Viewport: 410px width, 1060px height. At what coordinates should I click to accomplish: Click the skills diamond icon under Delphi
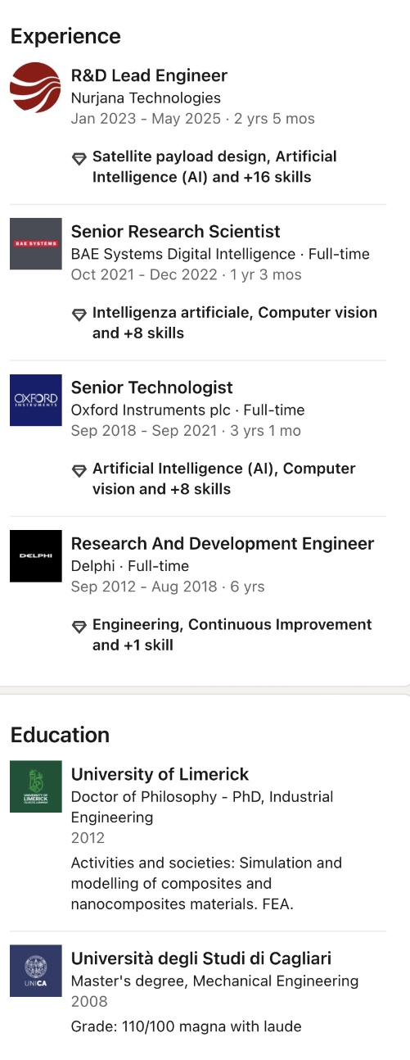click(79, 627)
